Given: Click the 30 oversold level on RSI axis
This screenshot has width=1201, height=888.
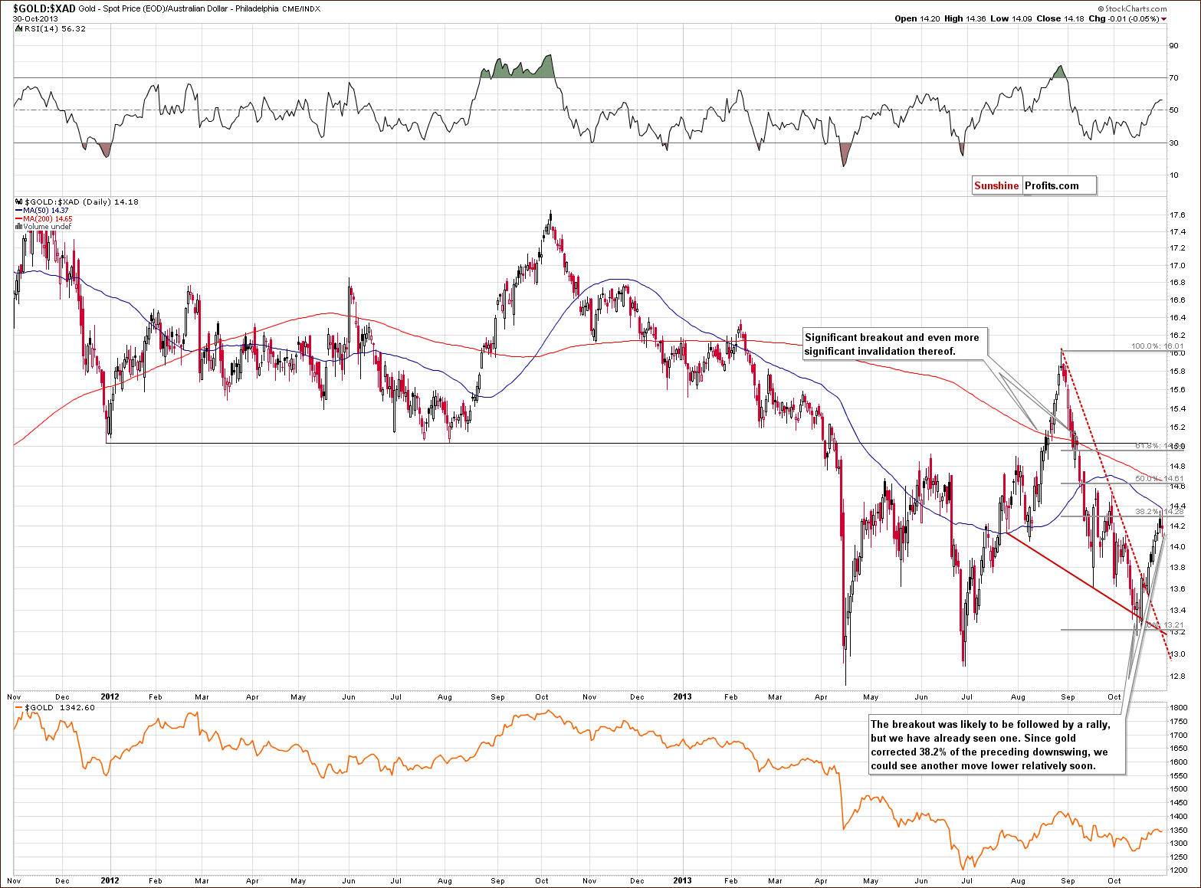Looking at the screenshot, I should (x=1173, y=143).
